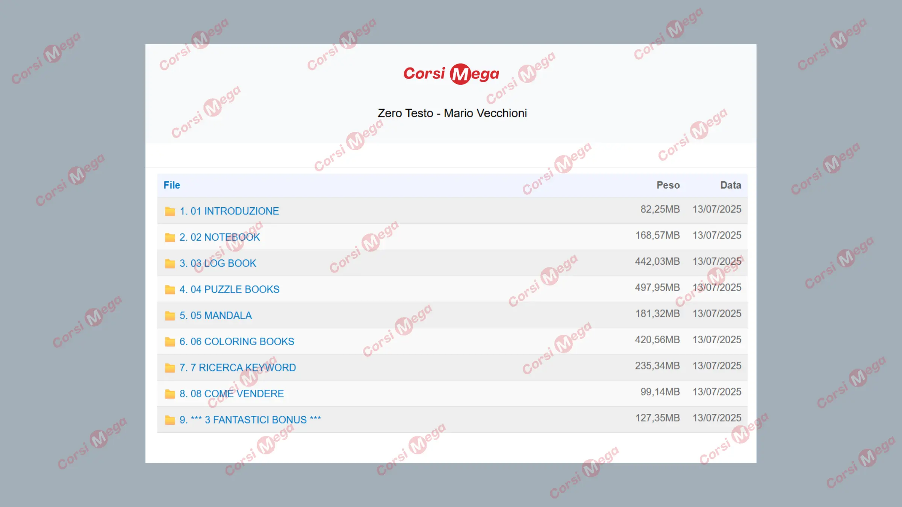This screenshot has height=507, width=902.
Task: Select the 181,32MB size value
Action: pos(657,314)
